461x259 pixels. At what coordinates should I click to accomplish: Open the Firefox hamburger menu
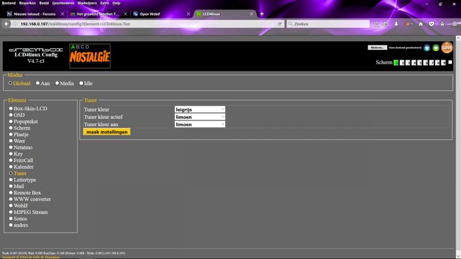tap(456, 24)
